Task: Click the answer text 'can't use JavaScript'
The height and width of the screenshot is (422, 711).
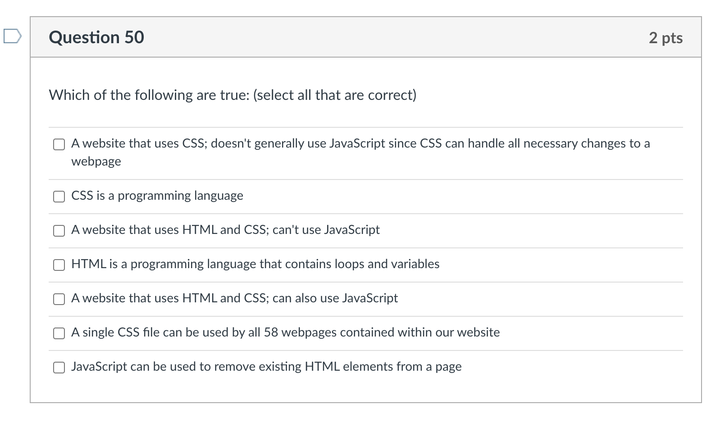Action: [225, 230]
